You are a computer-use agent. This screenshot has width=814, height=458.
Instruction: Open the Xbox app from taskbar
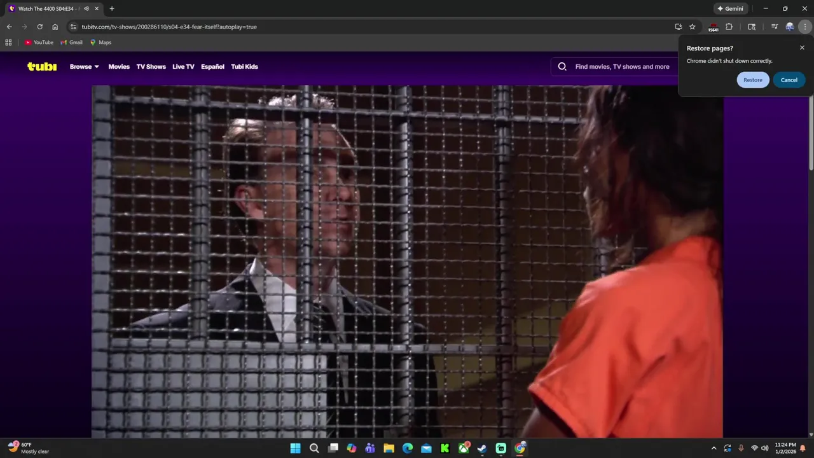(464, 448)
